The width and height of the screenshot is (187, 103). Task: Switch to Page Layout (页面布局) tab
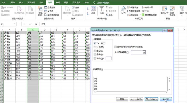[x=31, y=3]
